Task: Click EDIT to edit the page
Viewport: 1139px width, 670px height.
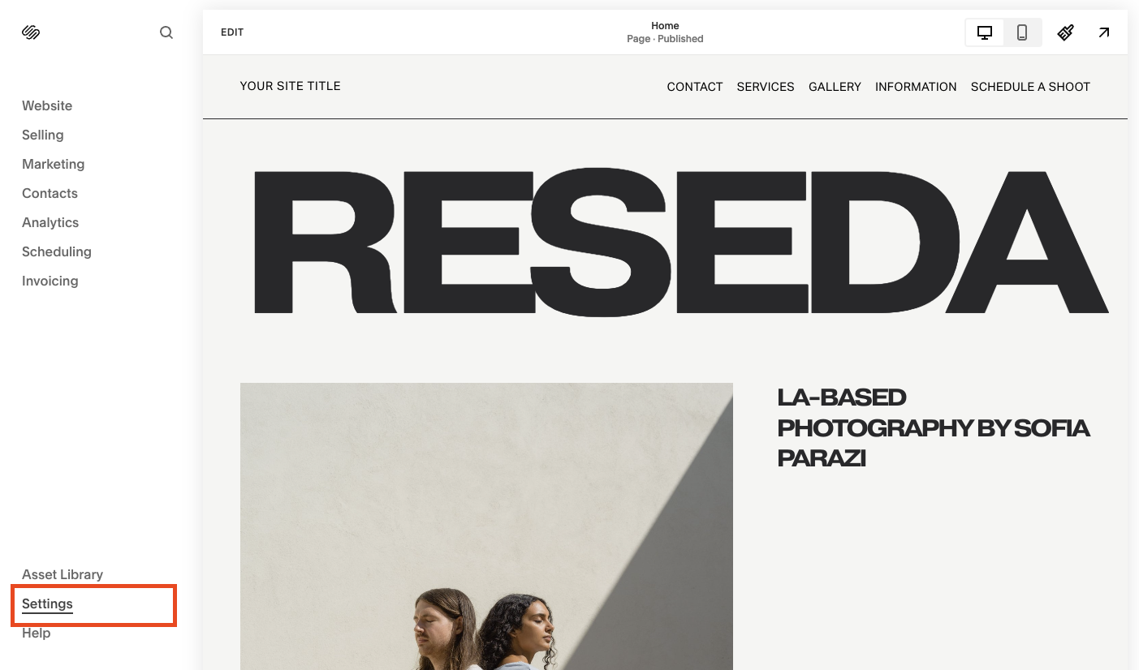Action: (232, 32)
